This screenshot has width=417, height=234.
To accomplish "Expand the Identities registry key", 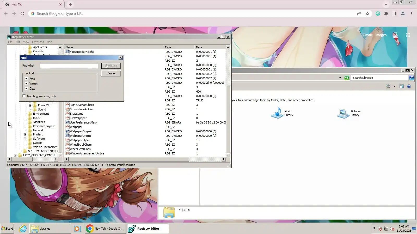I will pos(25,122).
